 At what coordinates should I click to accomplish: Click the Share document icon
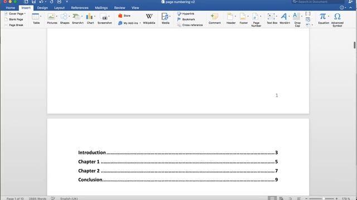point(350,2)
